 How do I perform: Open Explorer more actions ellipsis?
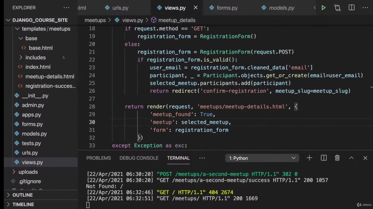[x=66, y=8]
